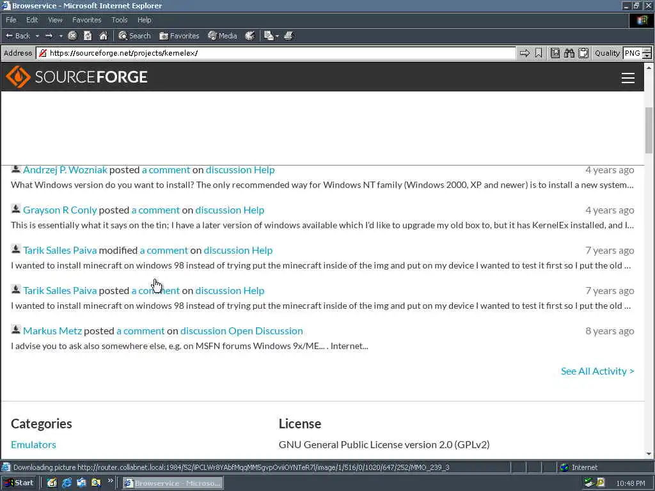655x491 pixels.
Task: Click the Print toolbar icon
Action: click(288, 36)
